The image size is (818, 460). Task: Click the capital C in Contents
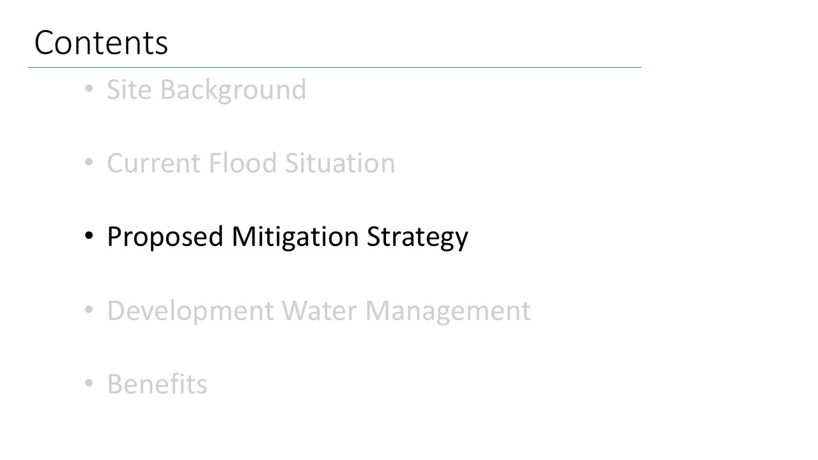pyautogui.click(x=45, y=43)
